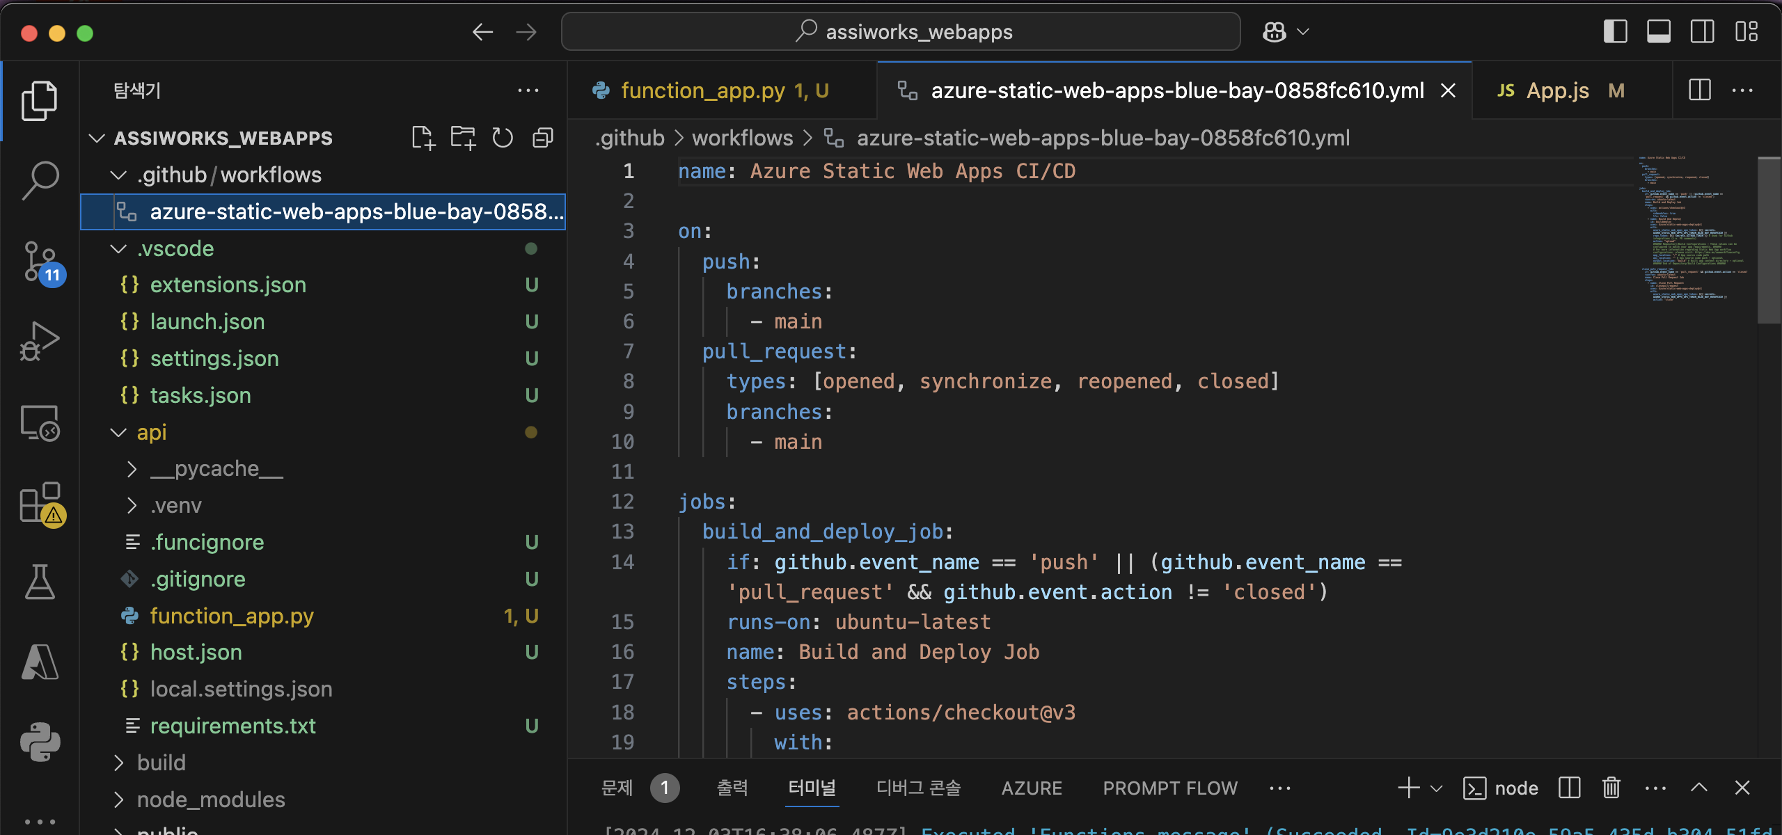
Task: Open the Extensions view
Action: coord(40,503)
